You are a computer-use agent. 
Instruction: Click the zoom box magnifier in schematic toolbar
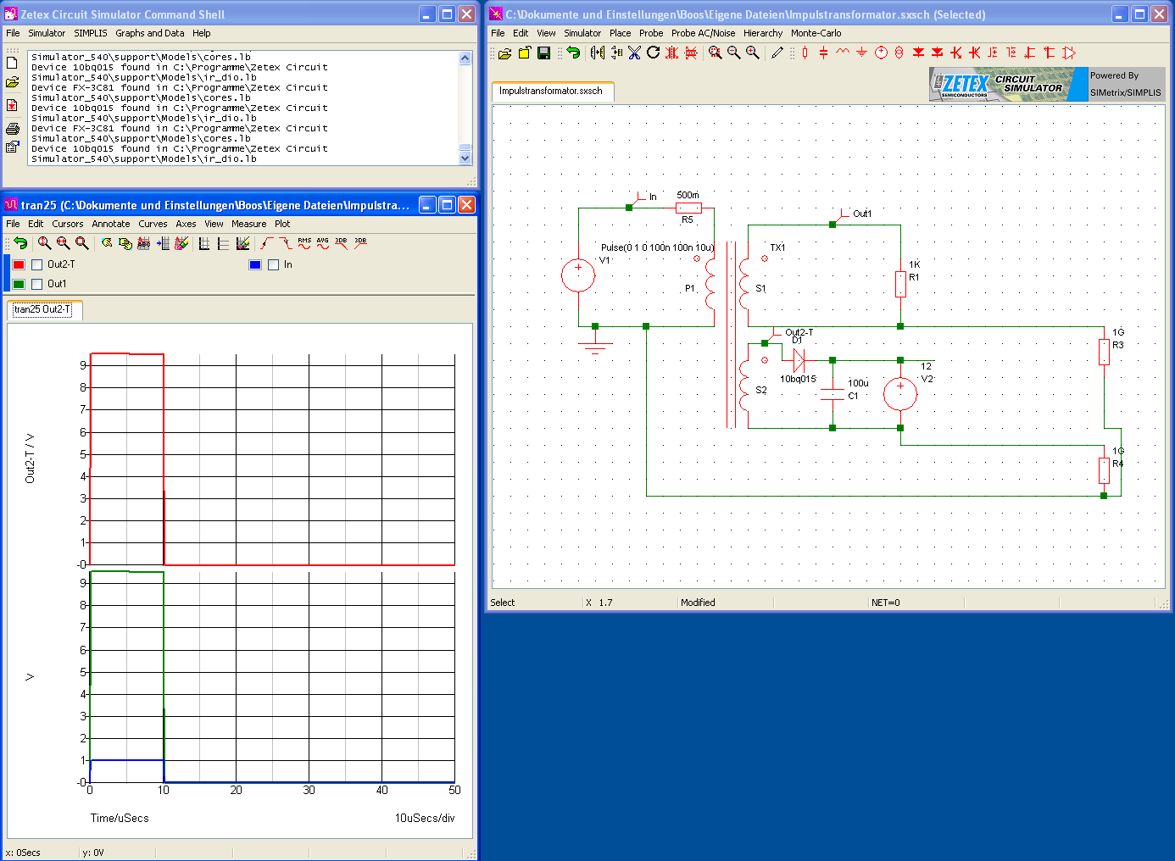point(716,53)
